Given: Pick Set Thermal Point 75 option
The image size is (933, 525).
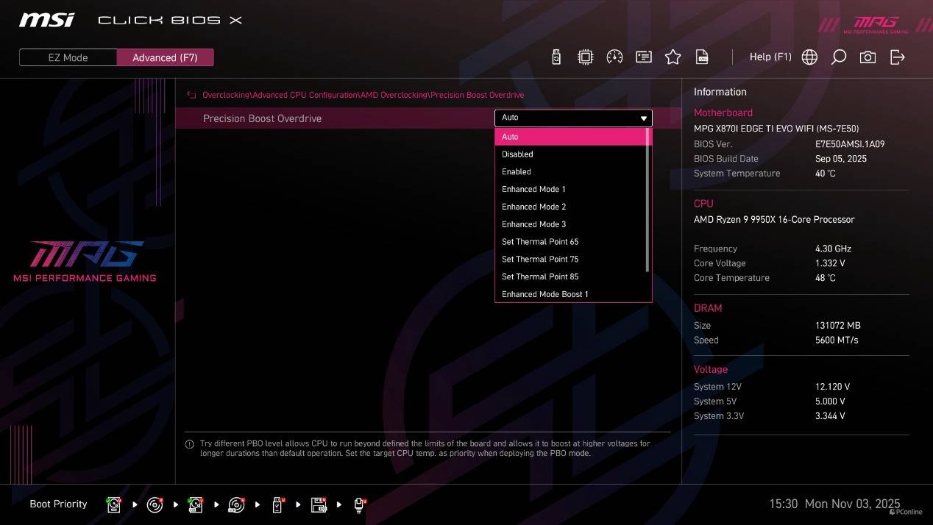Looking at the screenshot, I should (540, 259).
